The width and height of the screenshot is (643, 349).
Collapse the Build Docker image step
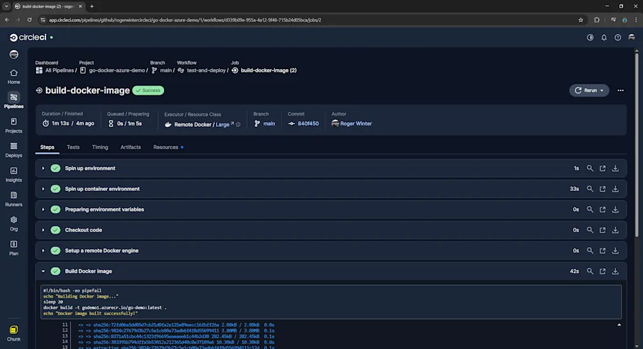pyautogui.click(x=43, y=271)
